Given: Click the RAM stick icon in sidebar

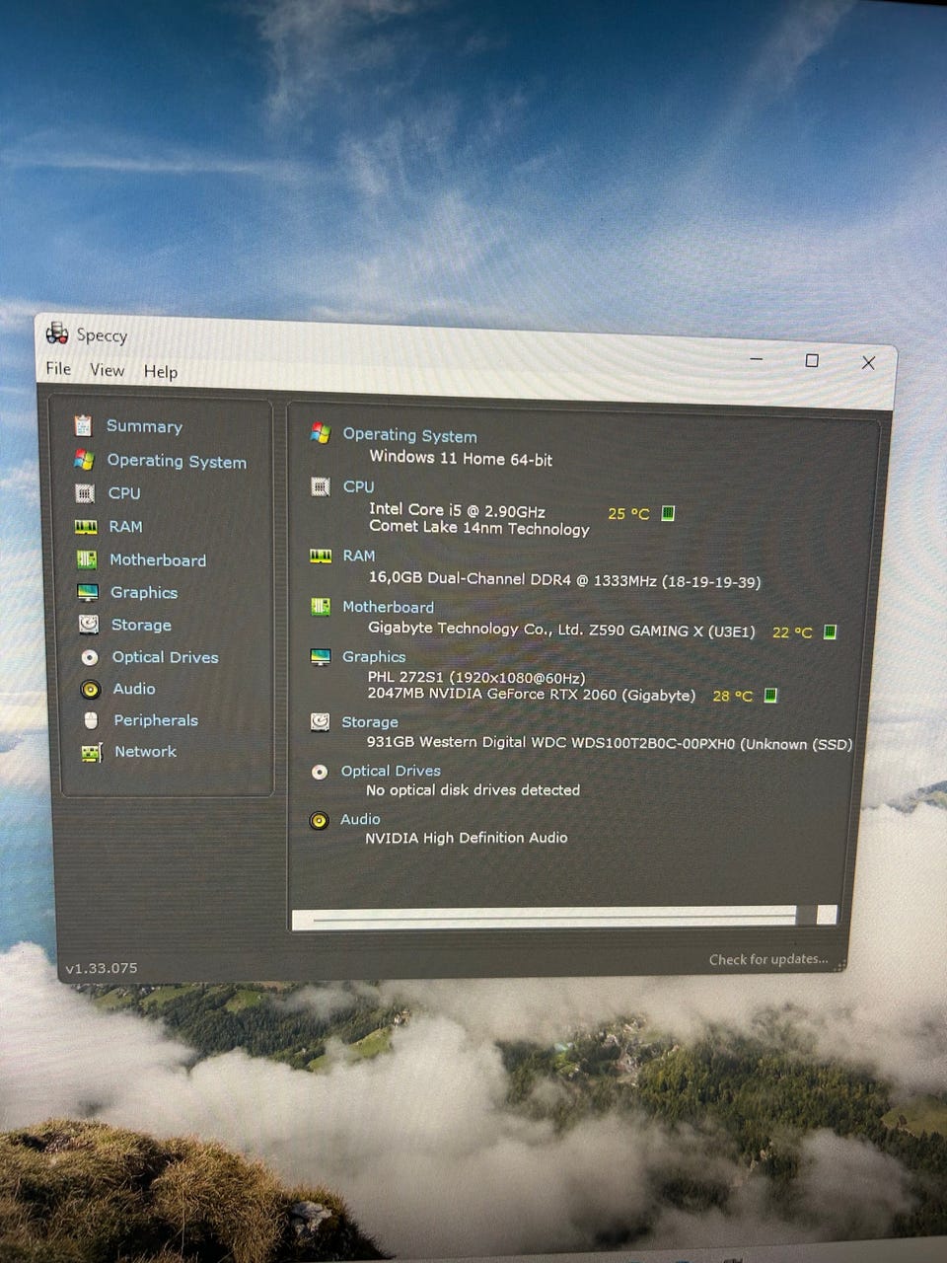Looking at the screenshot, I should pyautogui.click(x=86, y=527).
